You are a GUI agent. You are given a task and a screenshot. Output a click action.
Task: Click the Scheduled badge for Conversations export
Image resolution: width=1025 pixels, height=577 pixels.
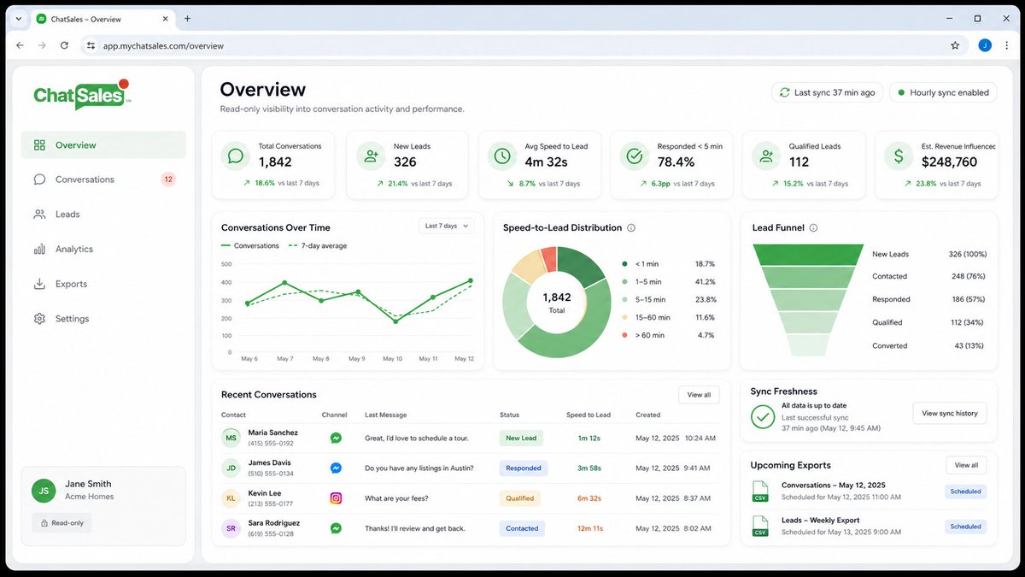pos(966,492)
